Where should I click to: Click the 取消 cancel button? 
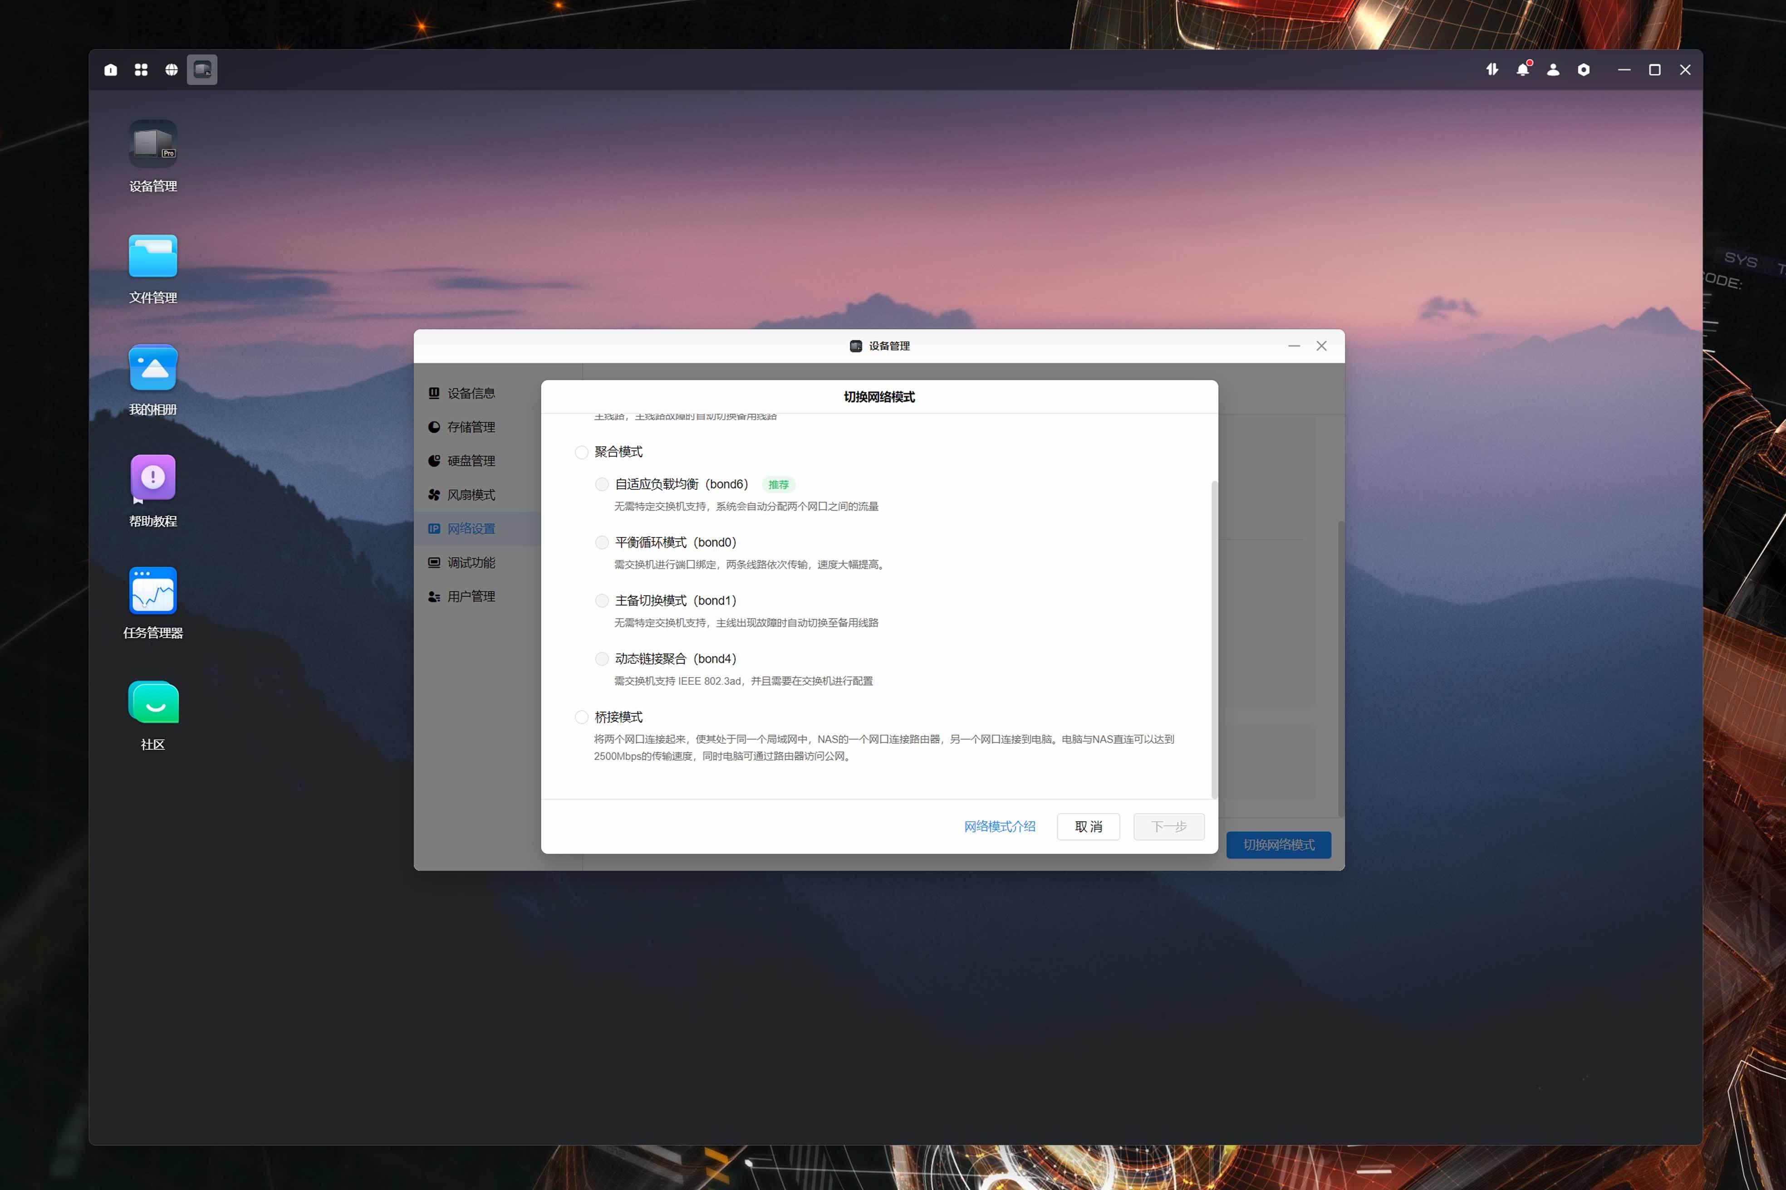point(1088,826)
